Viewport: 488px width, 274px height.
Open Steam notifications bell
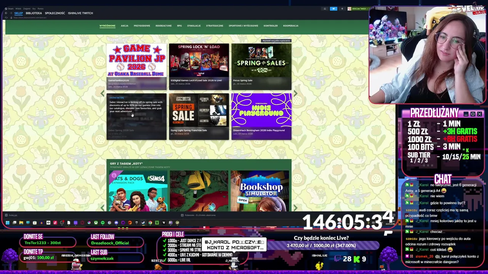(342, 9)
